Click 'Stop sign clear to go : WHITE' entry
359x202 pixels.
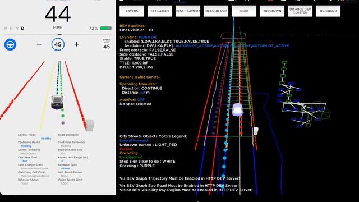pyautogui.click(x=147, y=162)
